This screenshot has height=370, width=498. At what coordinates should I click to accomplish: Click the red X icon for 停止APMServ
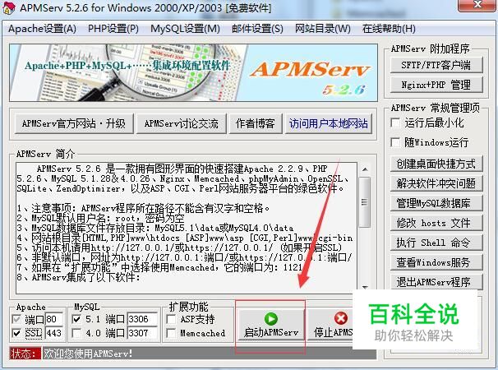coord(341,318)
